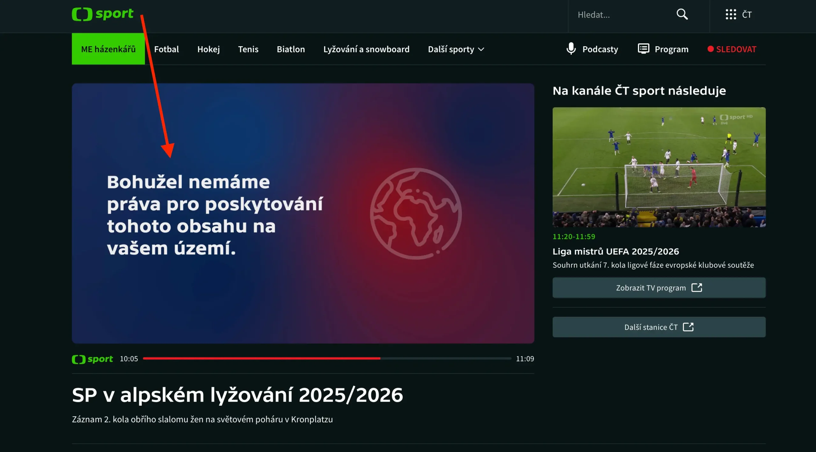Open the Další sporty chevron arrow

481,49
